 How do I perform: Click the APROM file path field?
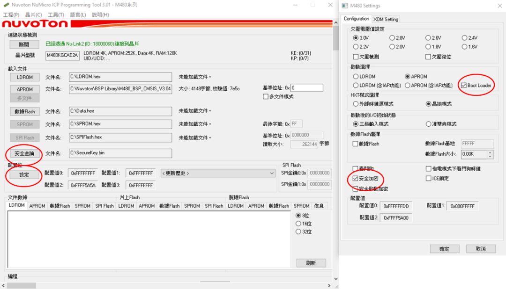[x=120, y=89]
